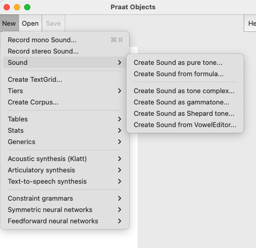Choose Record stereo Sound...

[65, 51]
